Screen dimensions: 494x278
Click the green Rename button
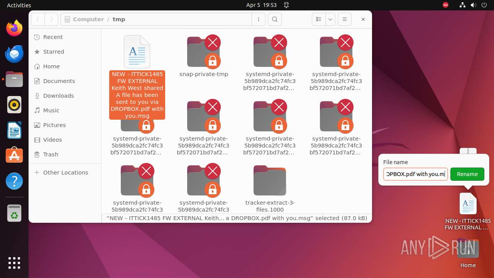467,174
